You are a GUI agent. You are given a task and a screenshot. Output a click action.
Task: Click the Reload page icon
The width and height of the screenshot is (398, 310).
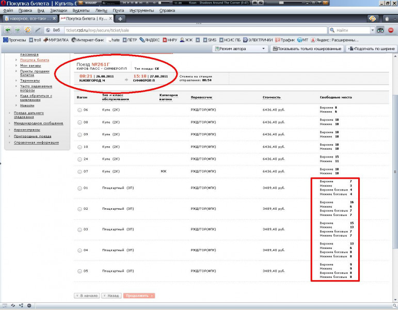(x=27, y=30)
